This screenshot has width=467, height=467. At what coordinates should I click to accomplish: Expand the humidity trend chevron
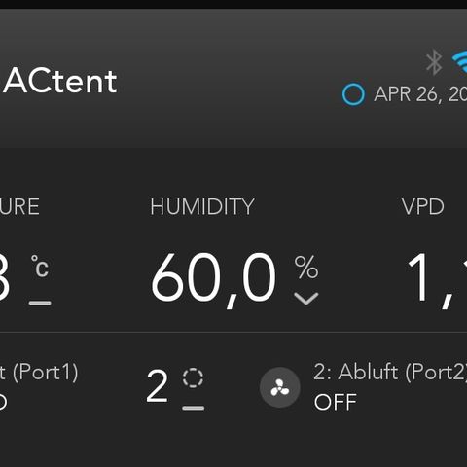306,299
